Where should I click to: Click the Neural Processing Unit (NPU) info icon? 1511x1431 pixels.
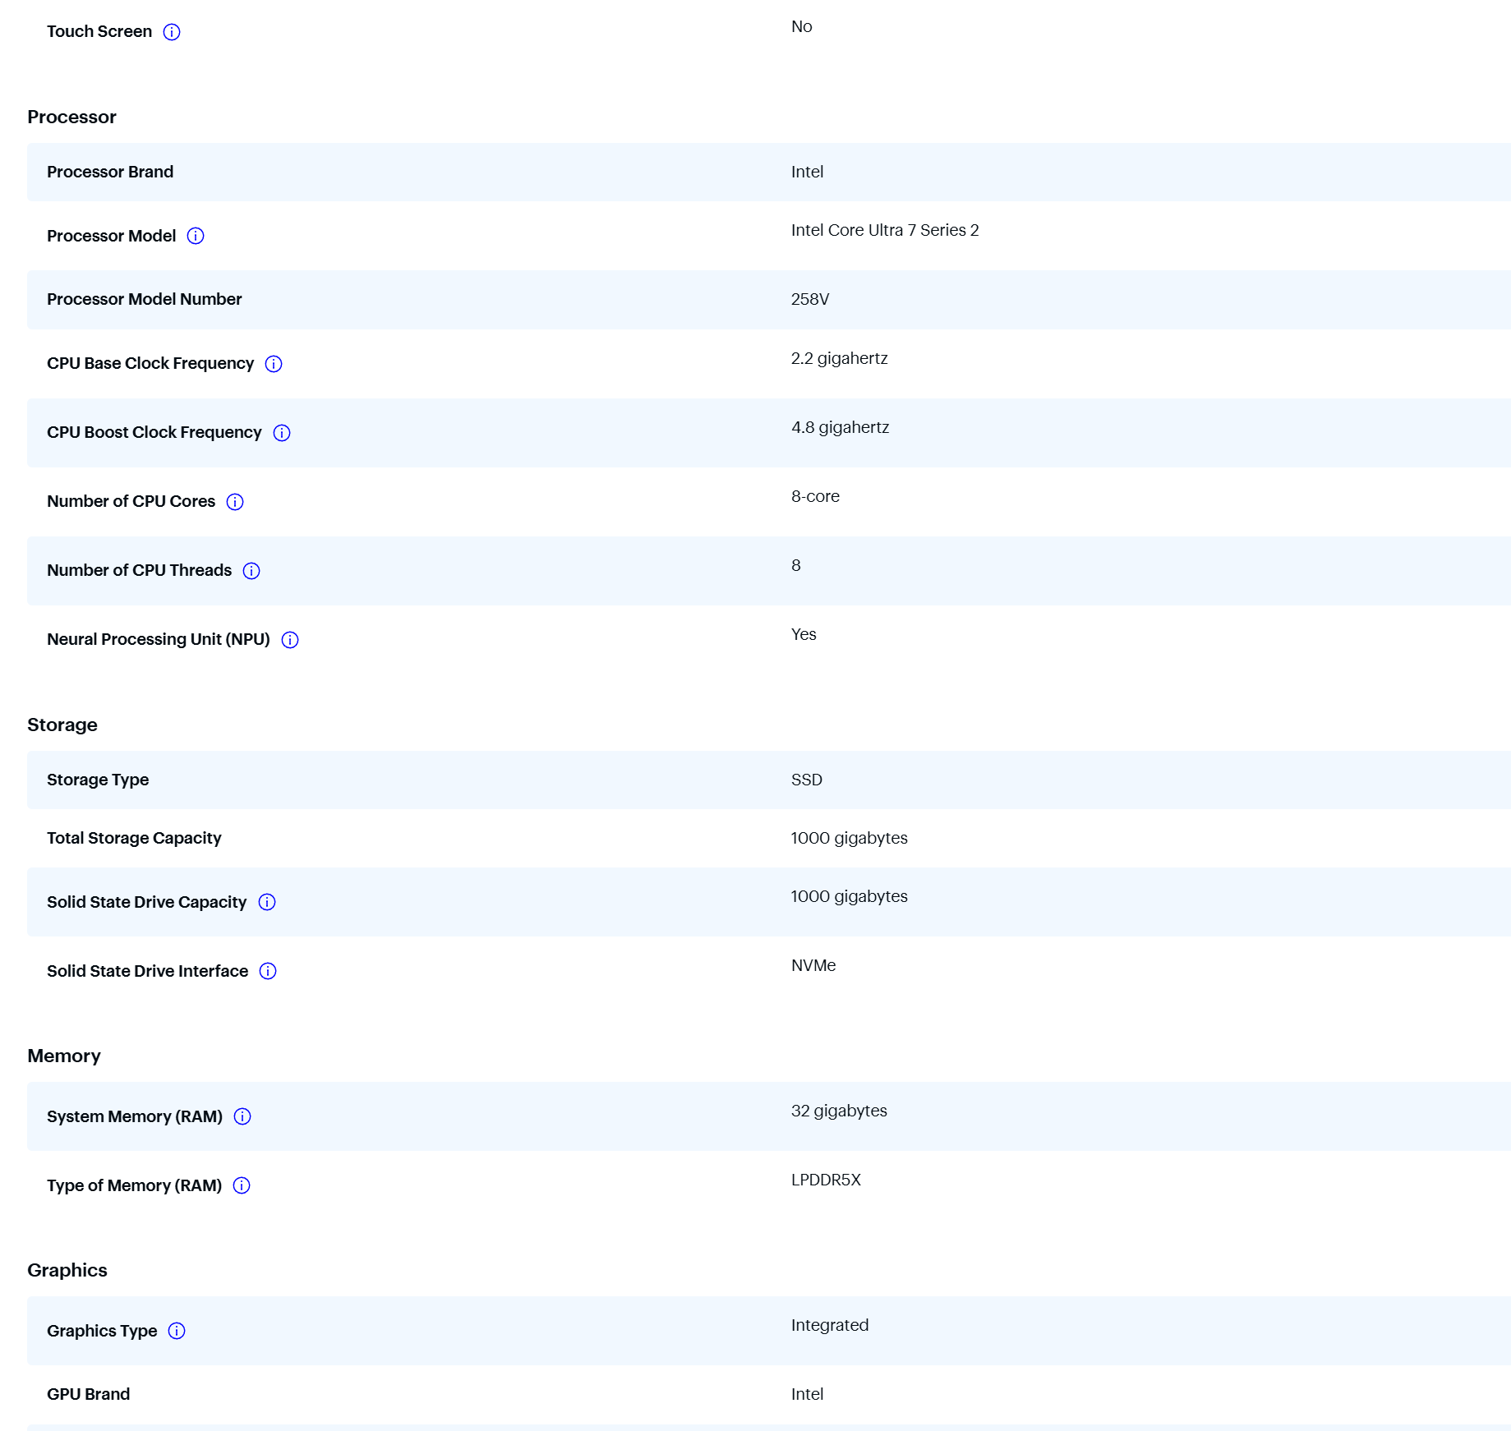coord(290,640)
